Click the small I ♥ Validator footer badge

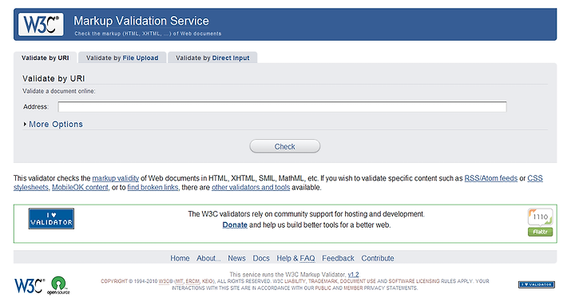[x=537, y=284]
